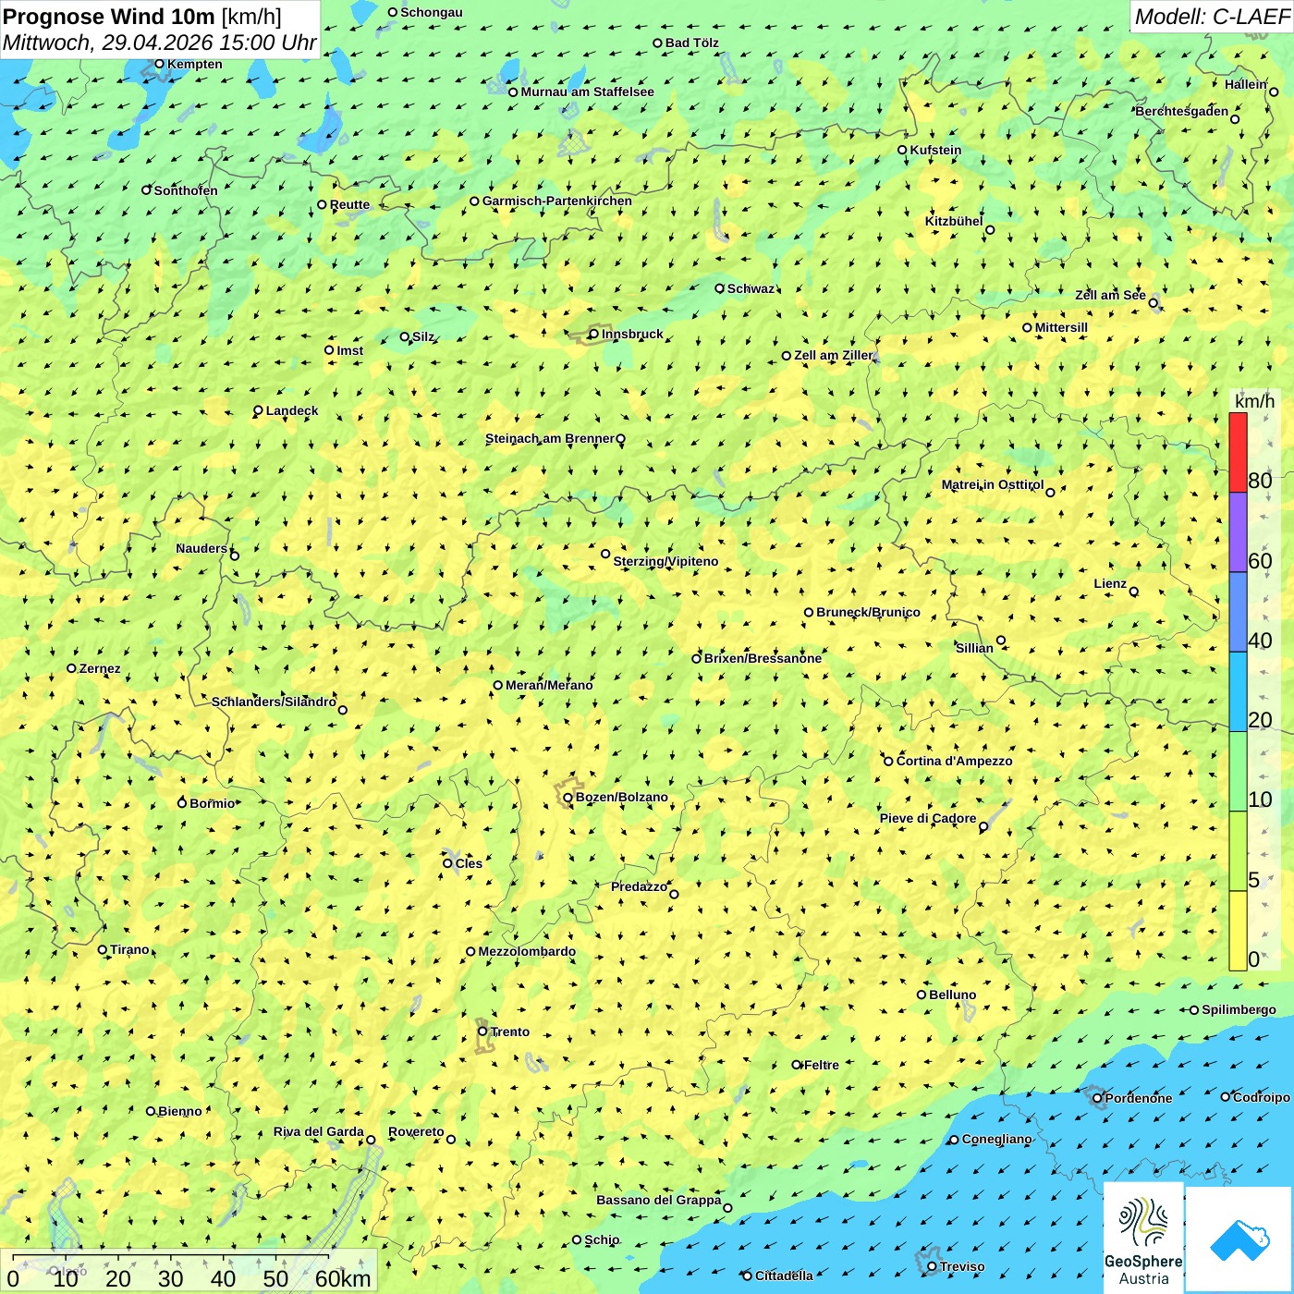Click the Belluno label
Screen dimensions: 1294x1294
[x=952, y=995]
